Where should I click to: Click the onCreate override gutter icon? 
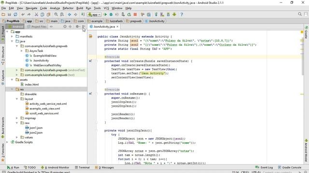90,61
